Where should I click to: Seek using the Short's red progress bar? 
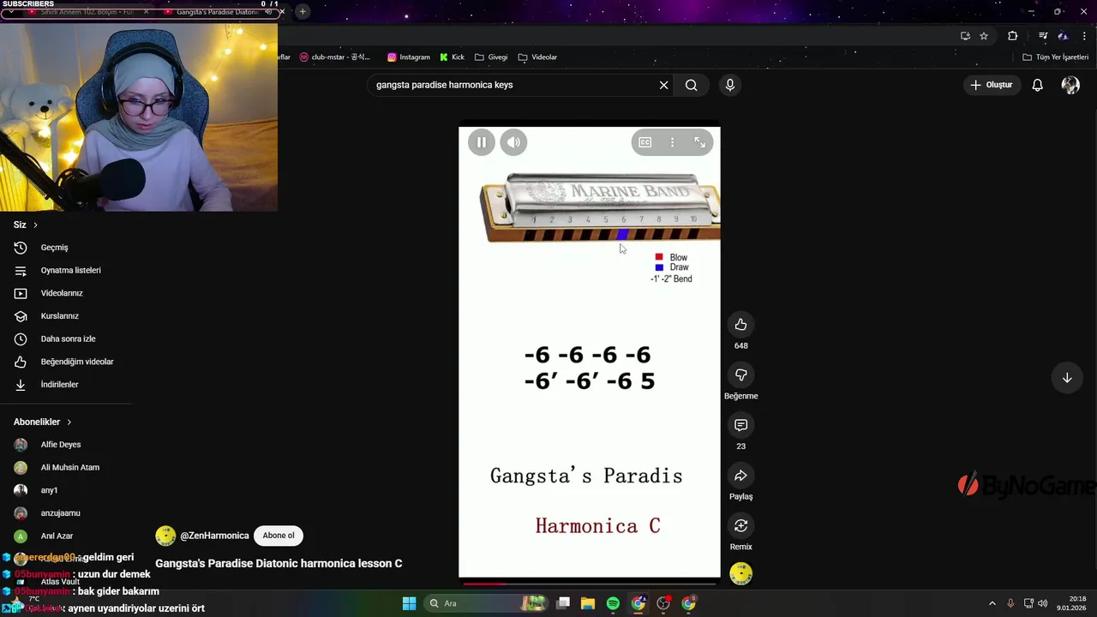pyautogui.click(x=589, y=583)
